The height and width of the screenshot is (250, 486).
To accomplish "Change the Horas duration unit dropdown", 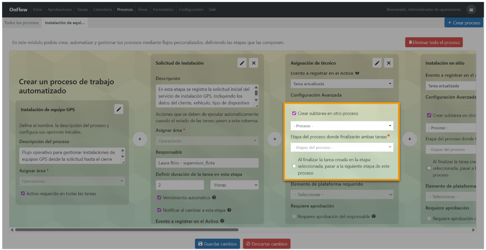I will point(234,185).
